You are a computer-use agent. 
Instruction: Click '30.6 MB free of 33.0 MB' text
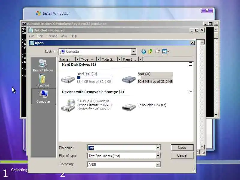(155, 82)
